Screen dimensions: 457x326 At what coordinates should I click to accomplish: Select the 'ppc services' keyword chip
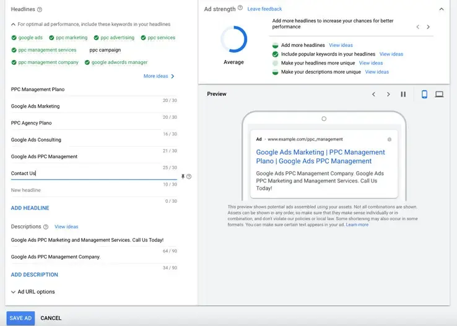pyautogui.click(x=158, y=38)
